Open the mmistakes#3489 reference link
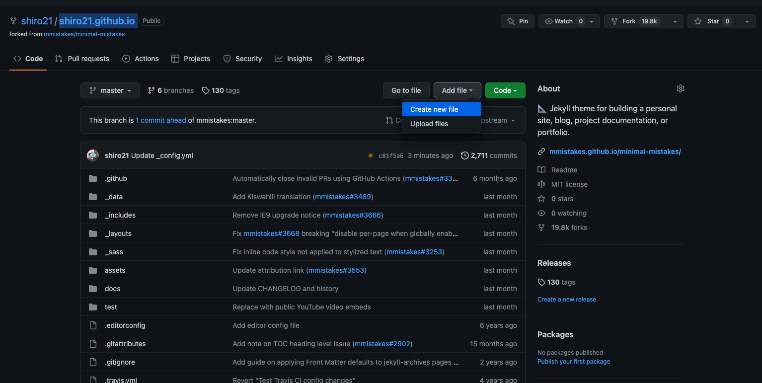Image resolution: width=762 pixels, height=383 pixels. coord(343,197)
